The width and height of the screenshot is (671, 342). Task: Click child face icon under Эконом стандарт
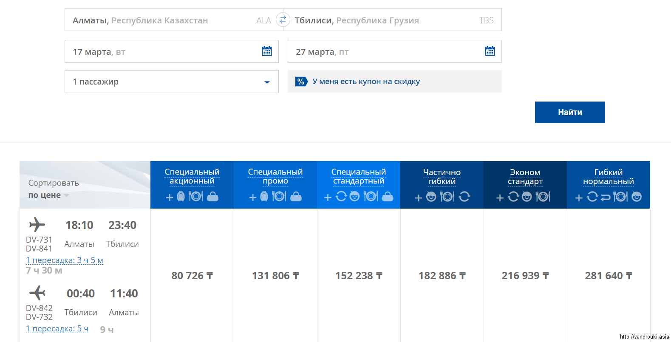pos(527,196)
